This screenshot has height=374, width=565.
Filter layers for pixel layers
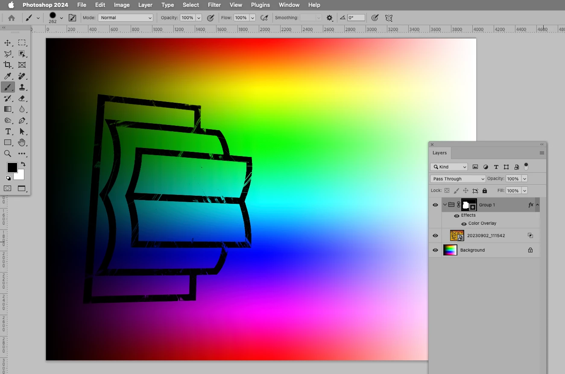tap(475, 167)
